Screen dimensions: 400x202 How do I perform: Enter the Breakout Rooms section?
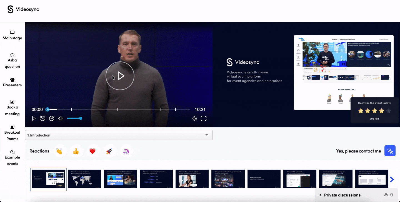[12, 133]
